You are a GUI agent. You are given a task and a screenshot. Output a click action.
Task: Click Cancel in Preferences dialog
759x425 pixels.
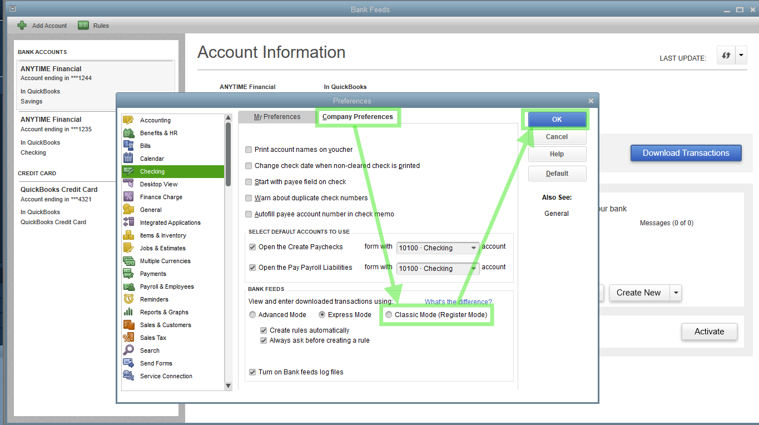coord(557,137)
